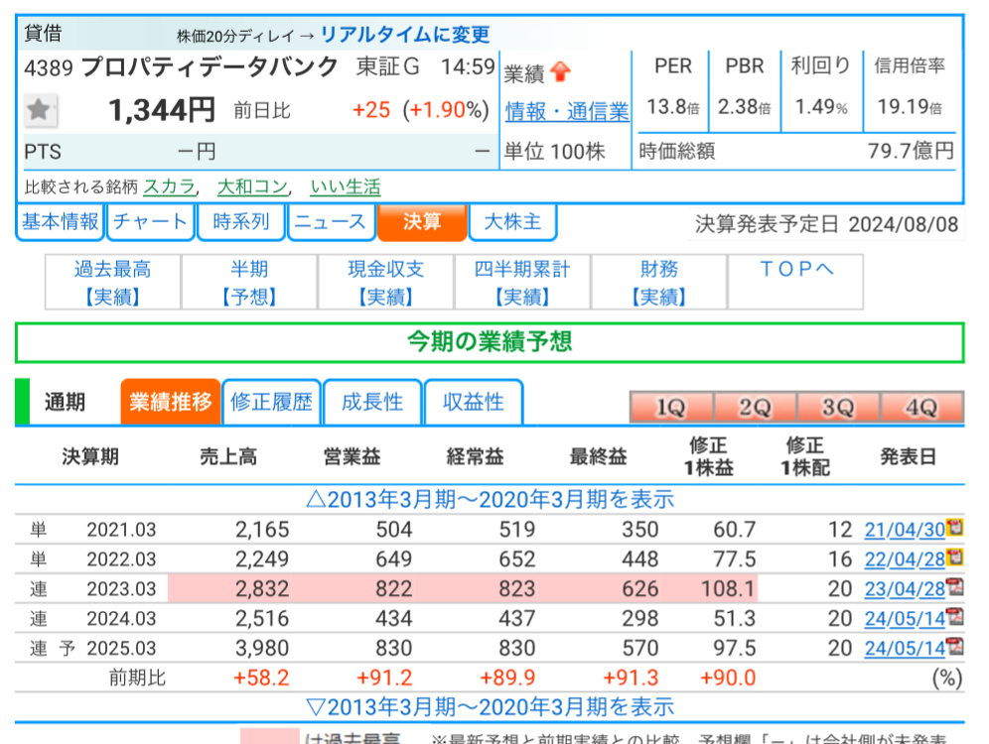The image size is (989, 744).
Task: Expand lower ▽2013年3月期〜2020年3月期を表示
Action: click(x=491, y=707)
